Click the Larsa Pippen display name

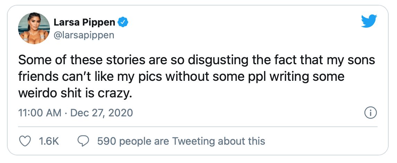pyautogui.click(x=84, y=23)
